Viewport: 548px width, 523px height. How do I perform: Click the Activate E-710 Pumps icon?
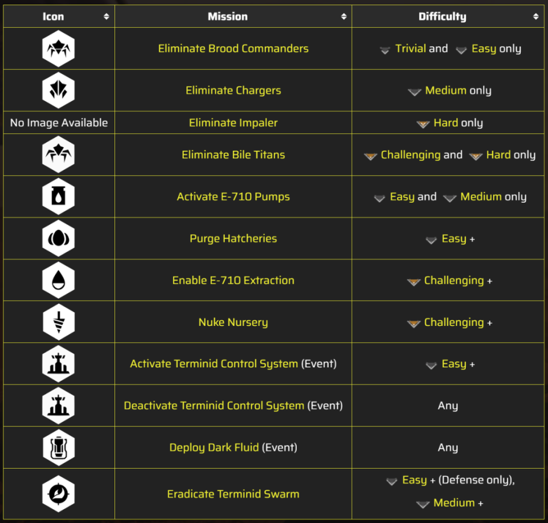pyautogui.click(x=58, y=196)
